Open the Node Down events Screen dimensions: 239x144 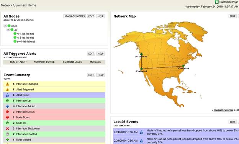pyautogui.click(x=23, y=117)
